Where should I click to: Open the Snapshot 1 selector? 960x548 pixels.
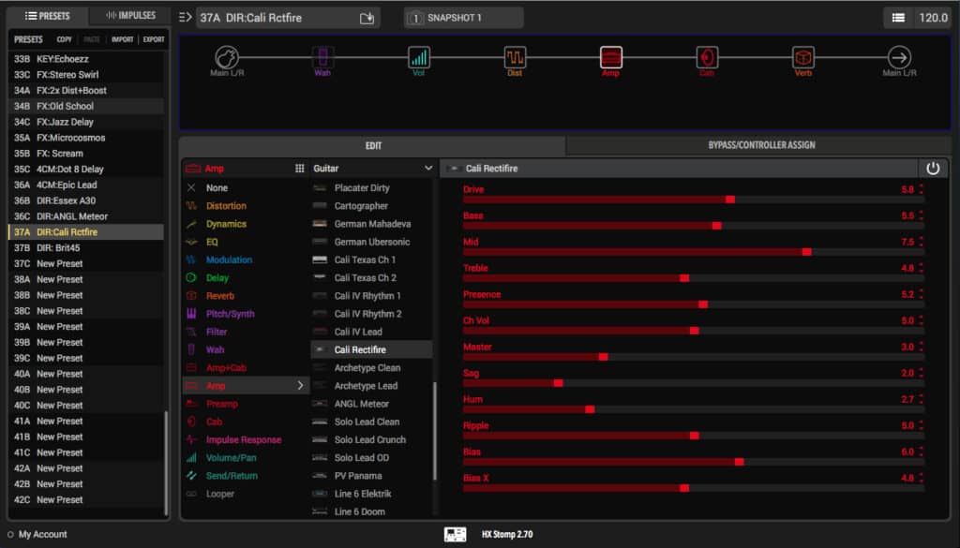click(x=463, y=18)
